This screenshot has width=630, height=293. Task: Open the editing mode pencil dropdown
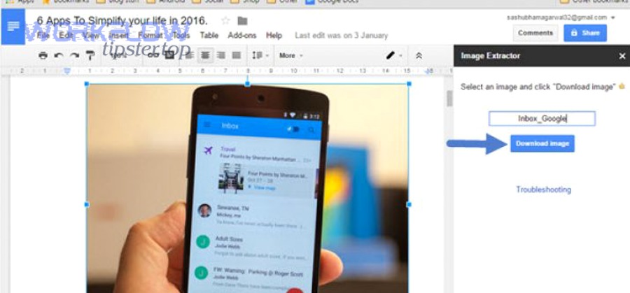(393, 55)
